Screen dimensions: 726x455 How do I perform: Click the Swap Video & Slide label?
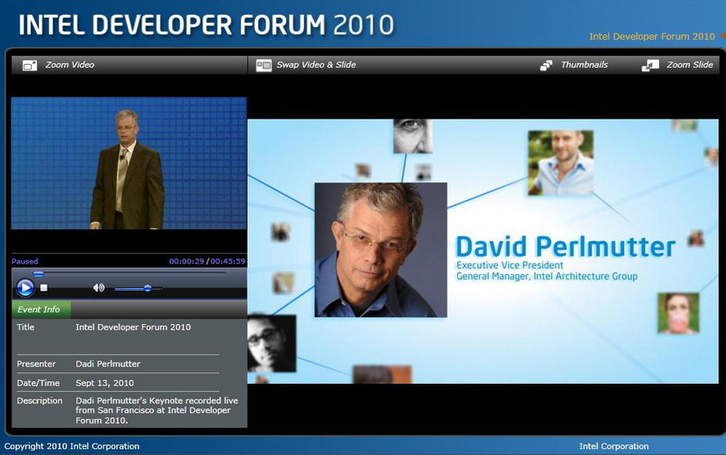(x=316, y=65)
